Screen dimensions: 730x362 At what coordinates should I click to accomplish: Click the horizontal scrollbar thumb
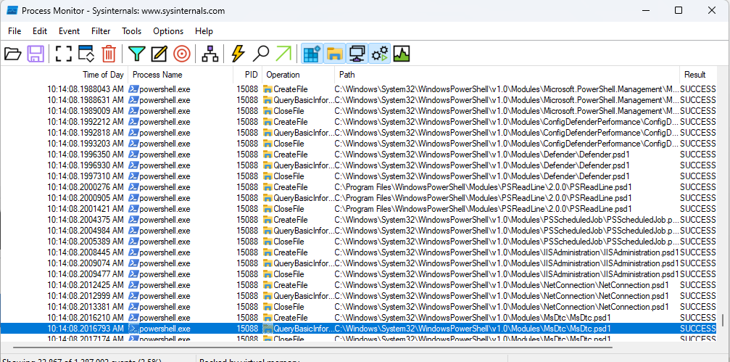tap(313, 347)
